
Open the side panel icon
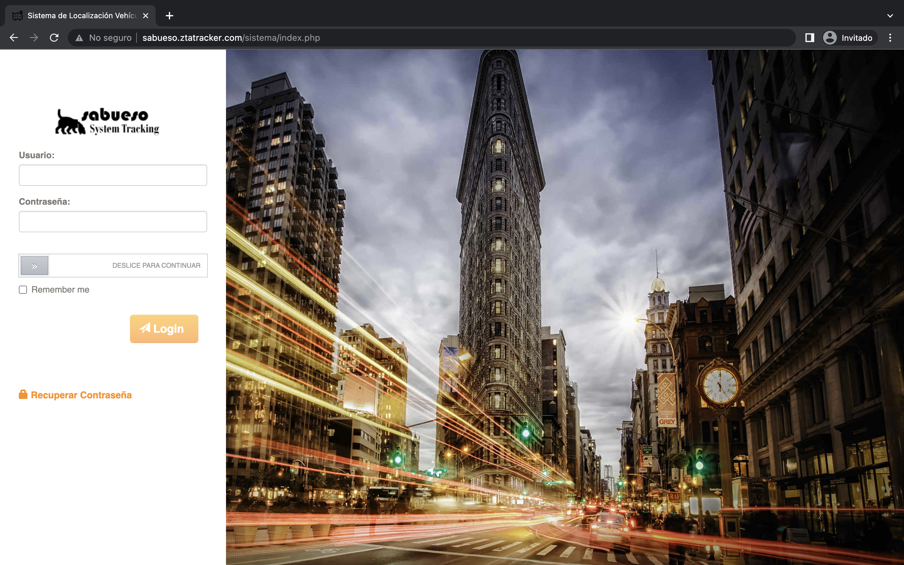[x=810, y=38]
